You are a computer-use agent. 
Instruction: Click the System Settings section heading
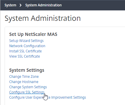pos(27,70)
